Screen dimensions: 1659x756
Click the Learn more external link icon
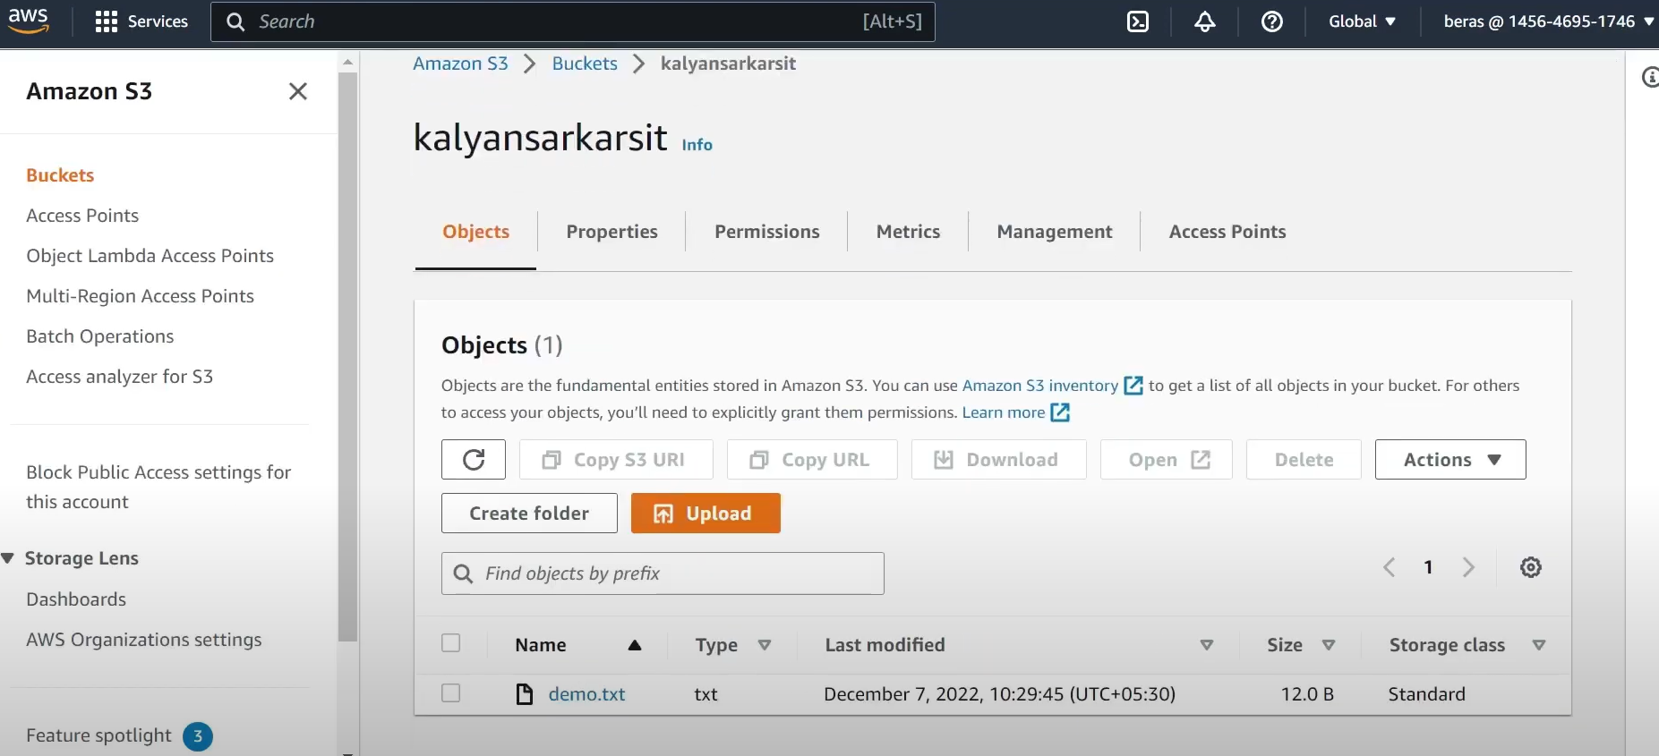click(1060, 412)
